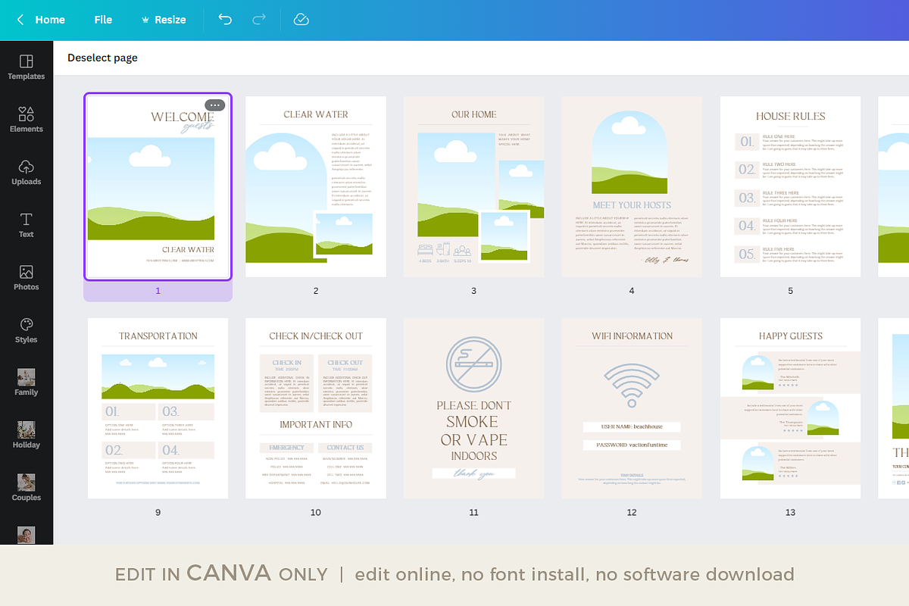
Task: Click page number label 5
Action: 790,291
